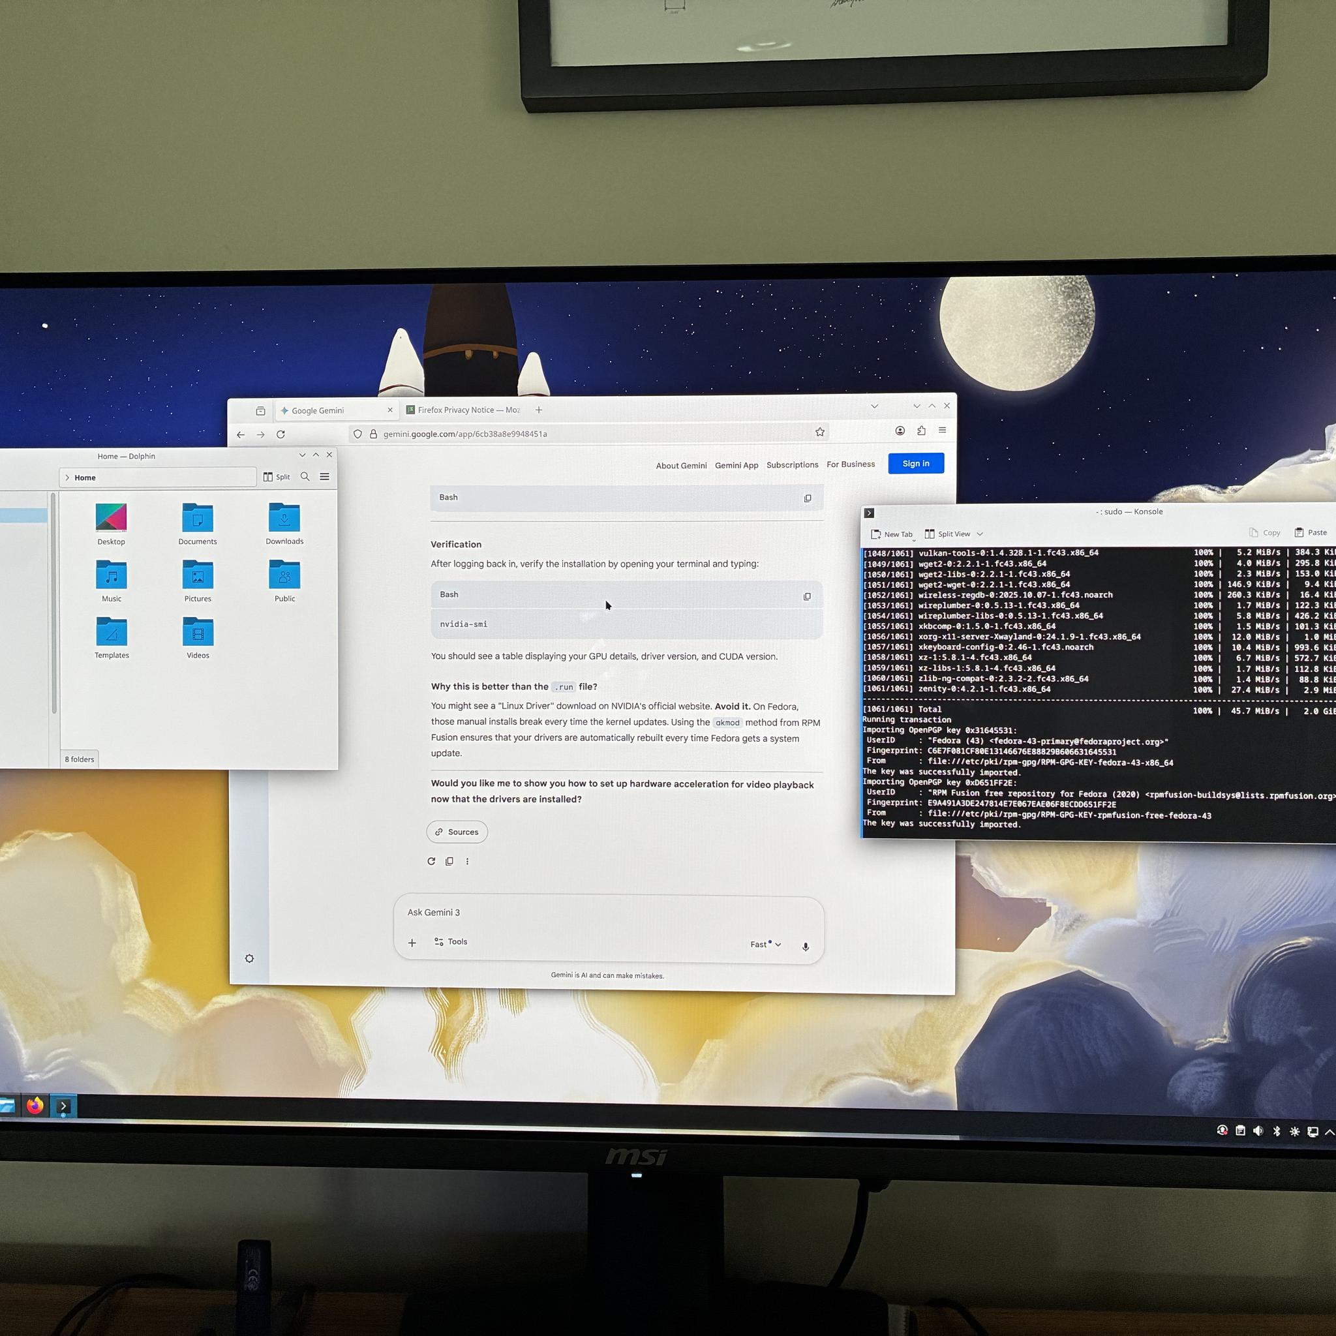Open the Subscriptions link
Image resolution: width=1336 pixels, height=1336 pixels.
click(x=793, y=464)
